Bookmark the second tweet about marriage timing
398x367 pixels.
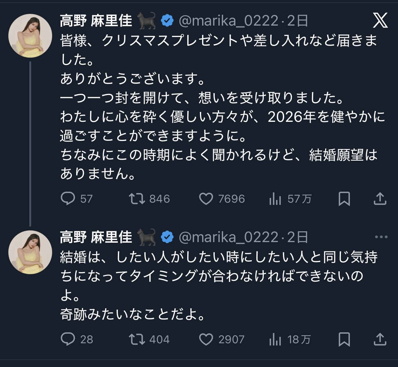coord(344,339)
